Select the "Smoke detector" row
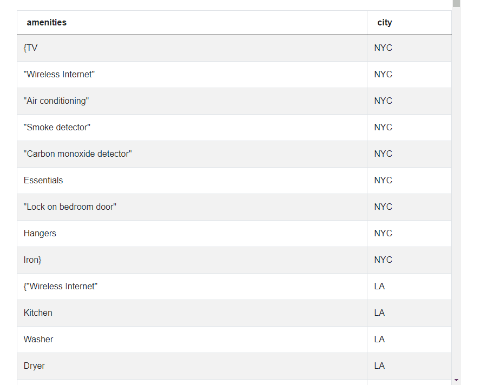The height and width of the screenshot is (385, 487). [x=57, y=127]
